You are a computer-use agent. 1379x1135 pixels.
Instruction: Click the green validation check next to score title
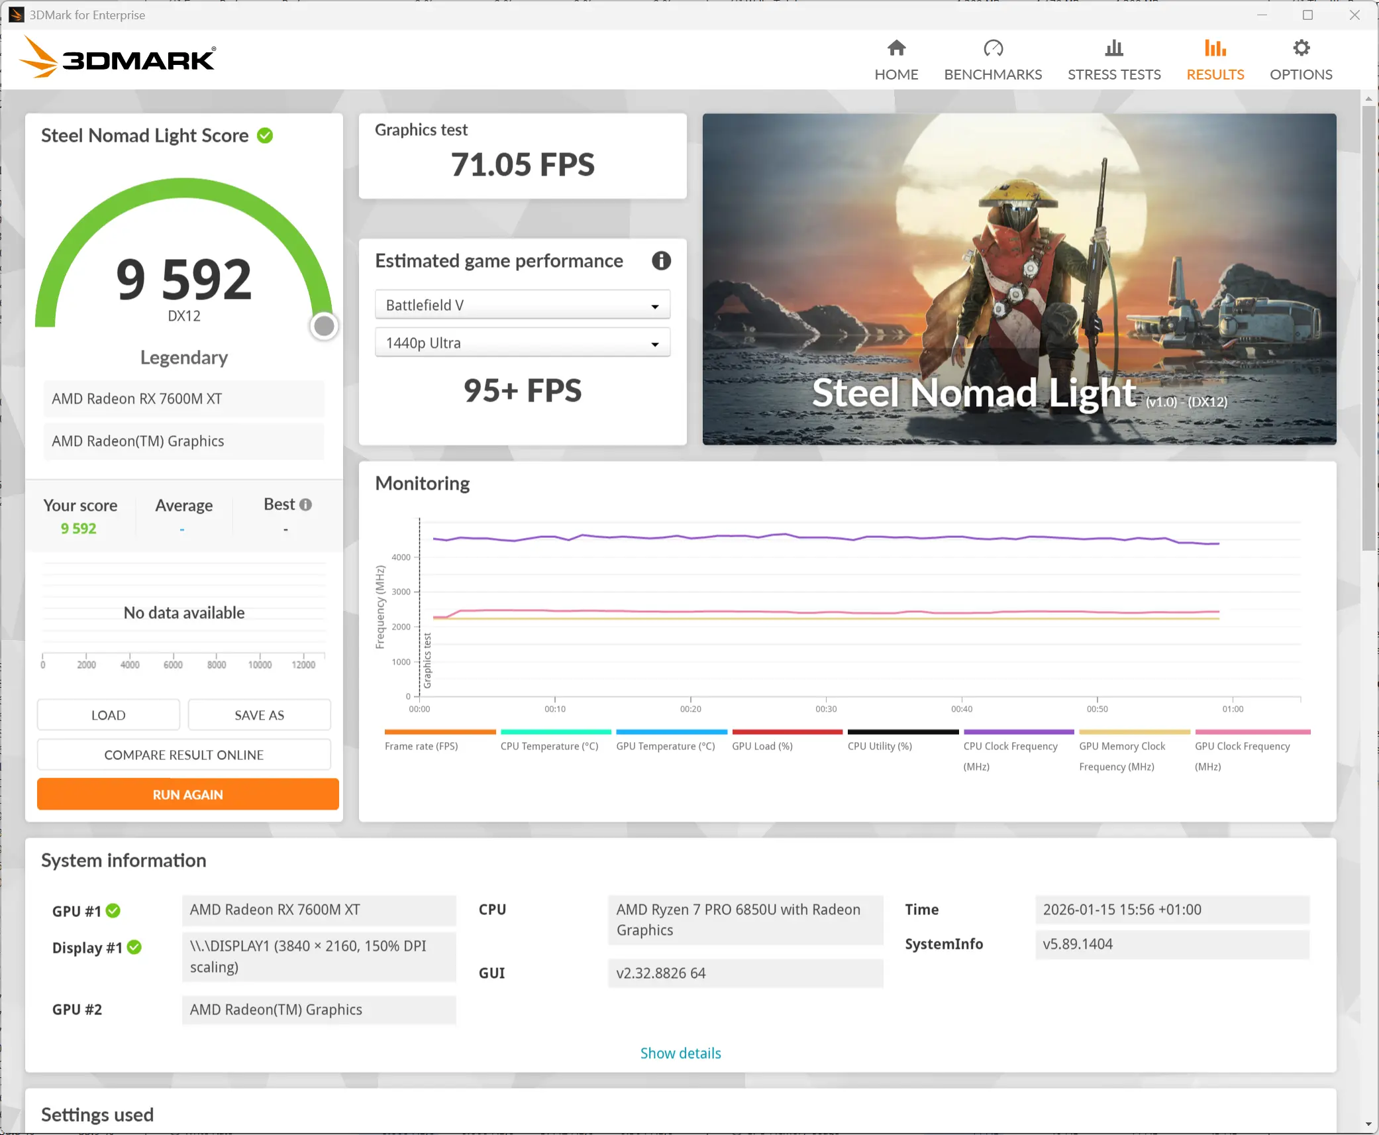[265, 136]
